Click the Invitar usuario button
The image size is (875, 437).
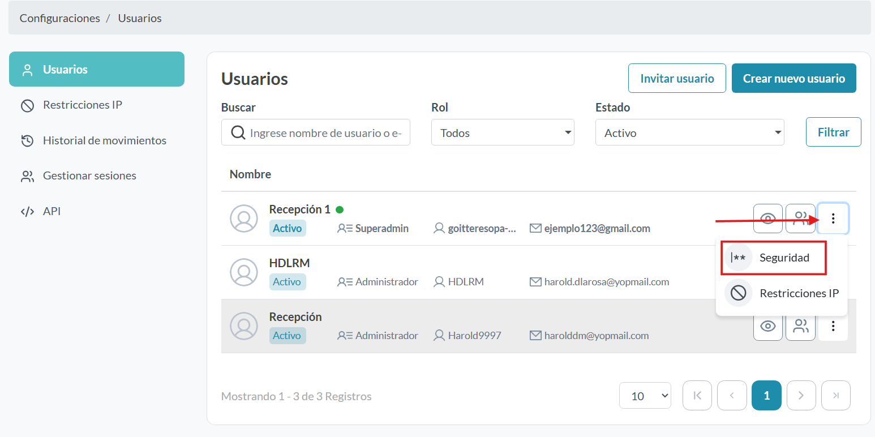click(677, 79)
